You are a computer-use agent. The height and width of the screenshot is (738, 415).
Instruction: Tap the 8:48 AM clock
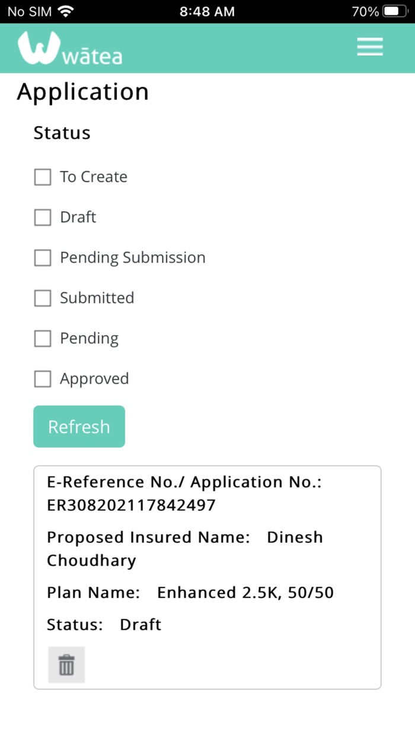[x=207, y=11]
